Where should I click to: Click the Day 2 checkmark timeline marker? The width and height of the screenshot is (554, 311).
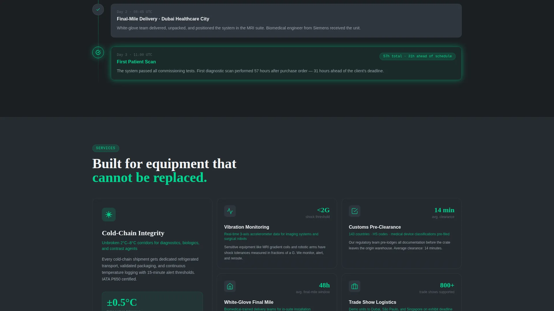(98, 10)
